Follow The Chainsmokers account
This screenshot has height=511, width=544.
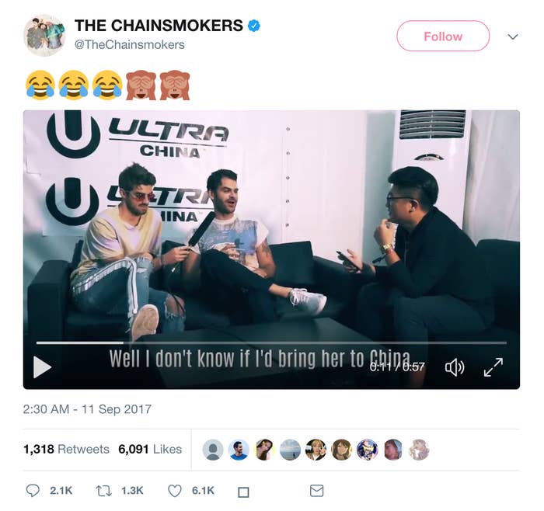443,36
